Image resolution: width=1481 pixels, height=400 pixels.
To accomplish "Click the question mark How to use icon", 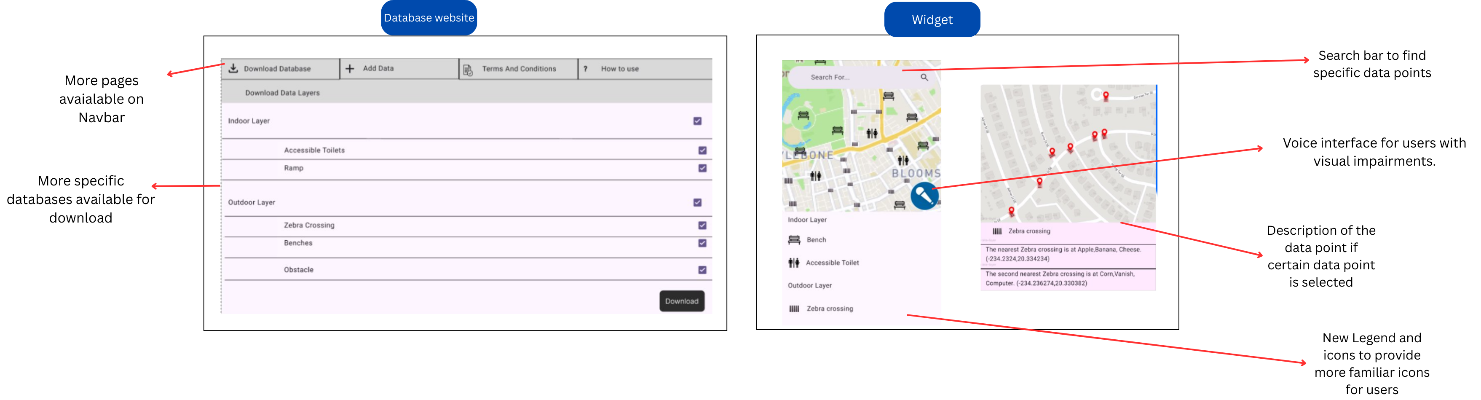I will click(x=585, y=69).
